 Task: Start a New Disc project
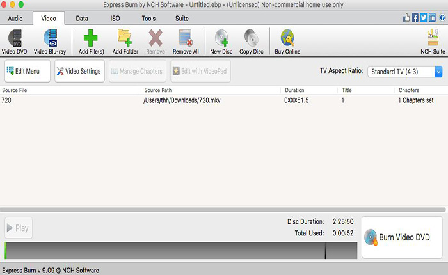click(221, 42)
